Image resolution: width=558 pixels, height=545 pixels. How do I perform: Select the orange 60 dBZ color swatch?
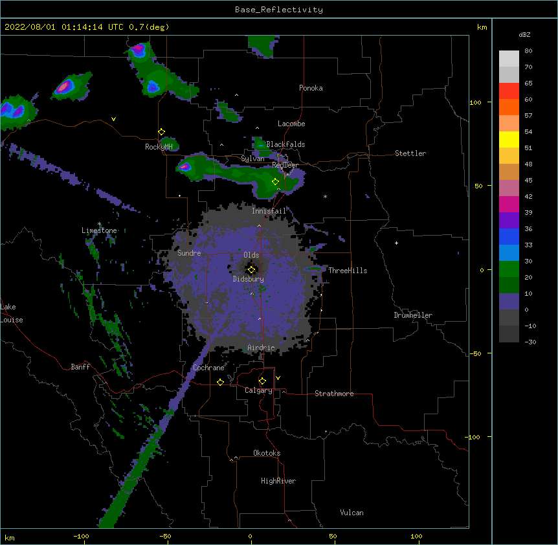509,107
